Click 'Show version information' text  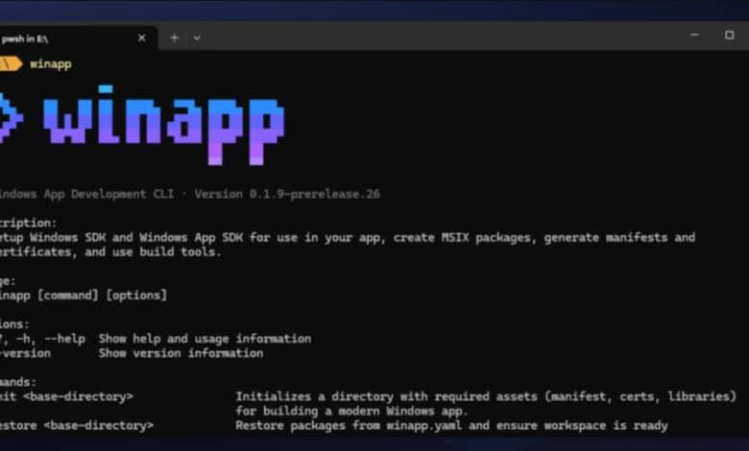tap(180, 353)
